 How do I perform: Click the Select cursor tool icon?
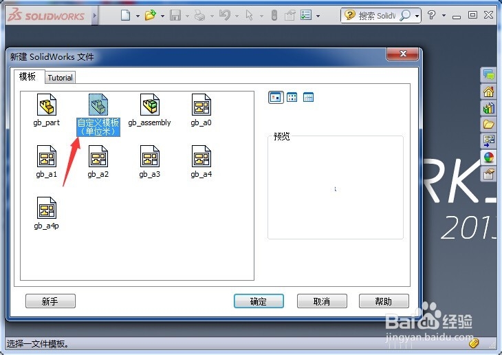(x=249, y=15)
